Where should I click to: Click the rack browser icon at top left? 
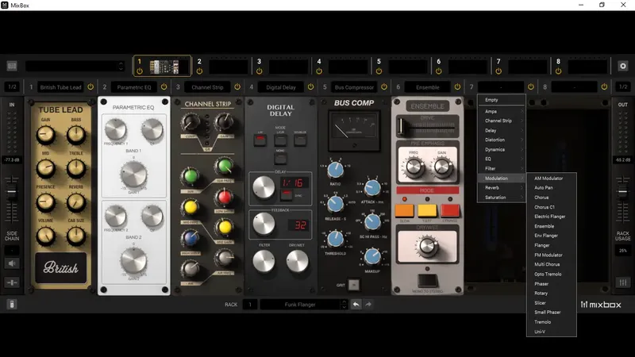[12, 66]
